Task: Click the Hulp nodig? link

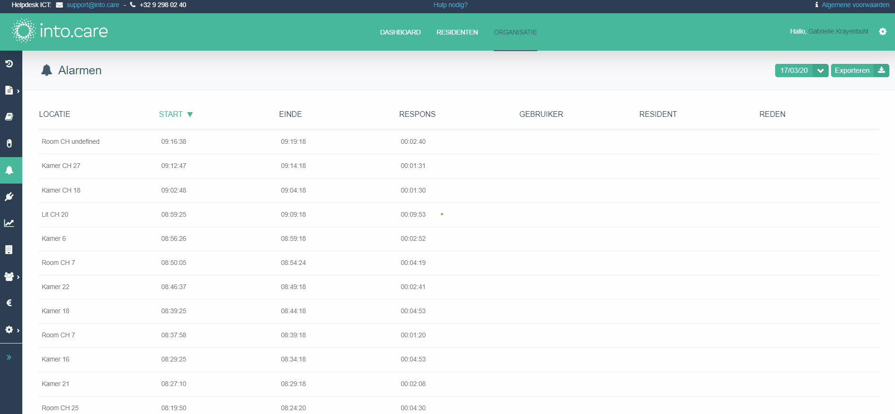Action: [x=451, y=5]
